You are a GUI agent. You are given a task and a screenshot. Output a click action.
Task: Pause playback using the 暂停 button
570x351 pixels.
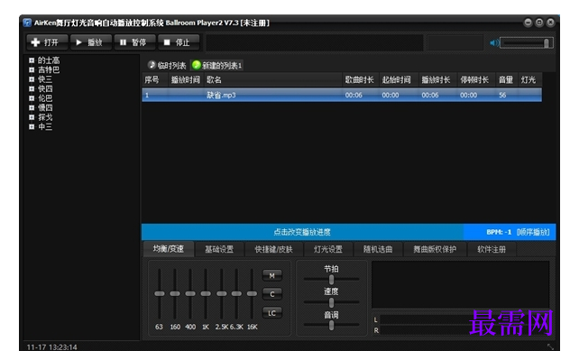[134, 42]
